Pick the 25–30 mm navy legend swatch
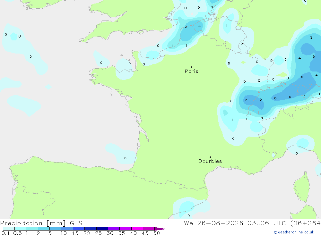 pos(102,229)
